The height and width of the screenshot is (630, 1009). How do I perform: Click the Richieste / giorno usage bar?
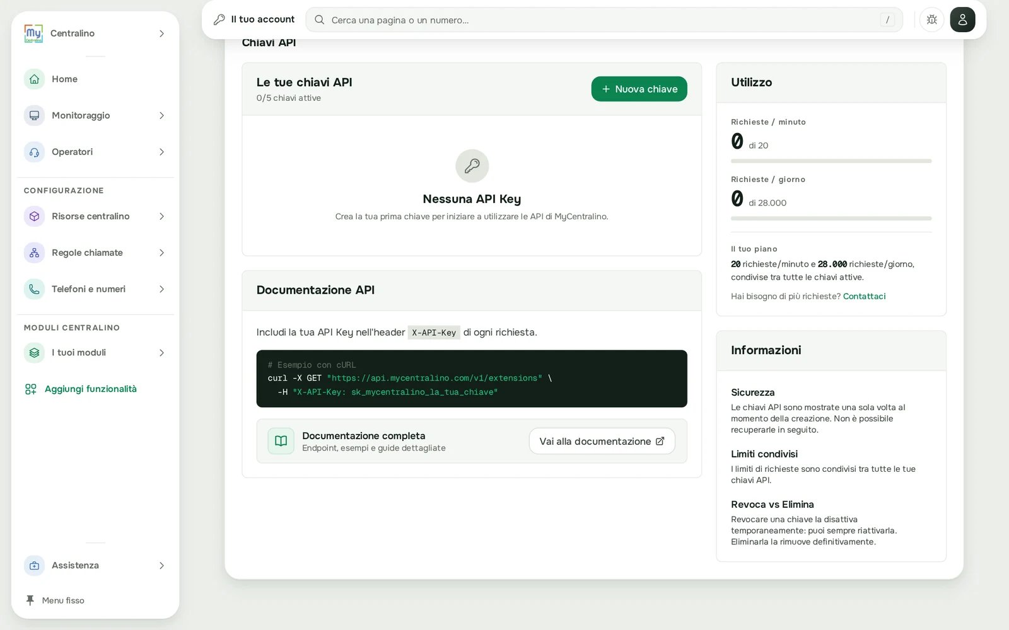(831, 219)
